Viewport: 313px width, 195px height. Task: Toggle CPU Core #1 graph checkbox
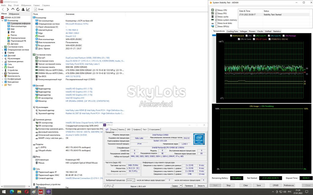[254, 36]
